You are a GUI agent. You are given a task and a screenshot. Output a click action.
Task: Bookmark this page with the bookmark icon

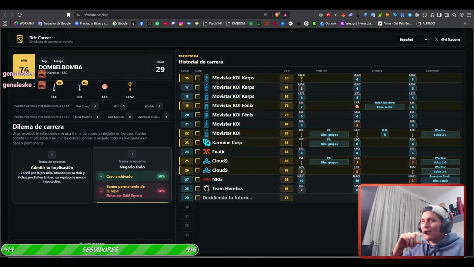pos(68,15)
